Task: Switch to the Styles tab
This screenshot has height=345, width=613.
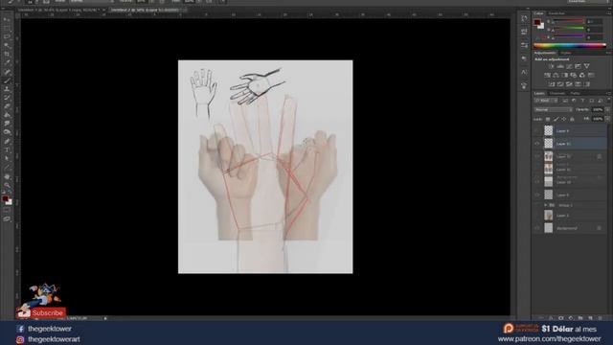Action: [x=565, y=53]
